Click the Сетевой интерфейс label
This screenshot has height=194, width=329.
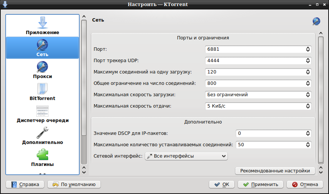118,156
